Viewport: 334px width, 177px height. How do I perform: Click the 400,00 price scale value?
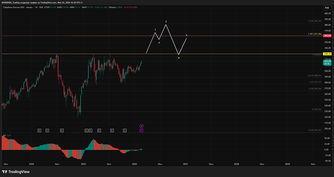(x=328, y=13)
